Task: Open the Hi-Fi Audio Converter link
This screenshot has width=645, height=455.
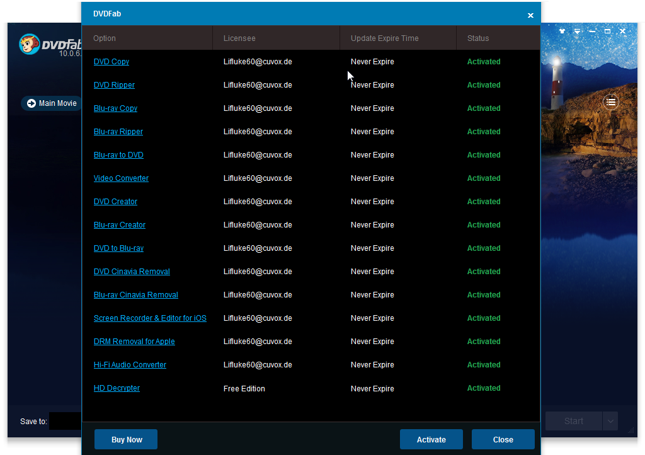Action: (x=130, y=365)
